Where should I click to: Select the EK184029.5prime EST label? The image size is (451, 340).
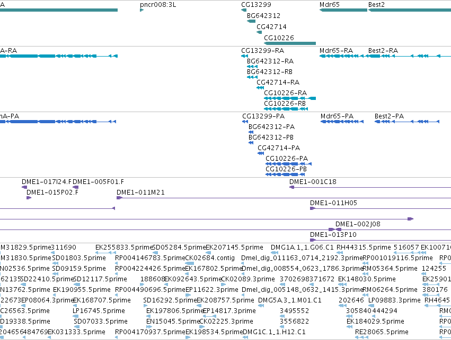click(x=376, y=322)
